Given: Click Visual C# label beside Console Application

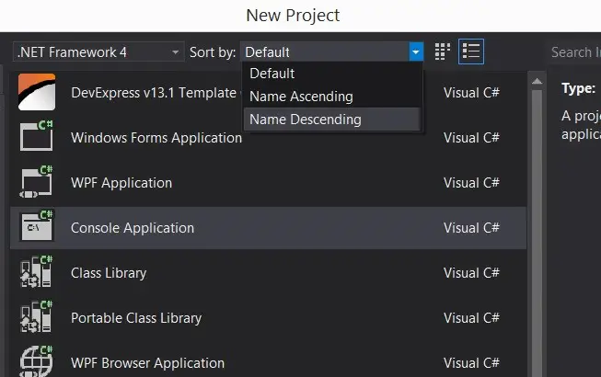Looking at the screenshot, I should click(x=471, y=228).
